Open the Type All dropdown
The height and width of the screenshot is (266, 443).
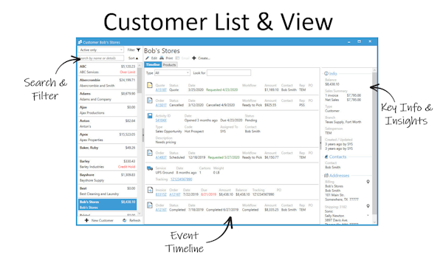(x=172, y=73)
